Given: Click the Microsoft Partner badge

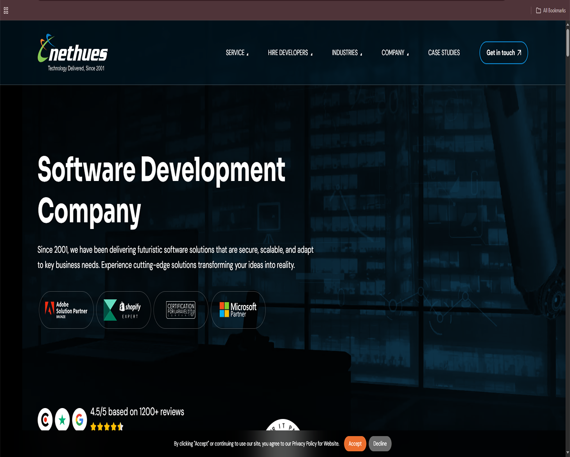Looking at the screenshot, I should tap(238, 310).
